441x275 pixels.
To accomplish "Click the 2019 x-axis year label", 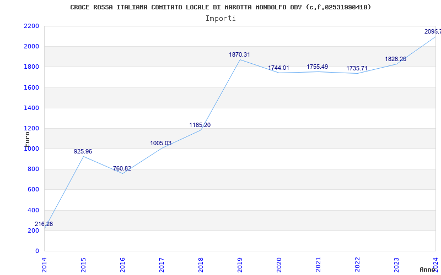I will click(x=240, y=265).
